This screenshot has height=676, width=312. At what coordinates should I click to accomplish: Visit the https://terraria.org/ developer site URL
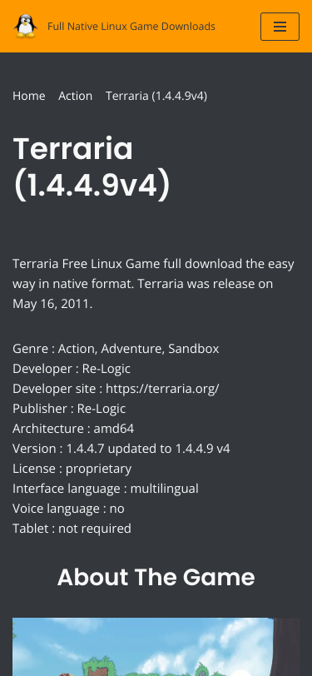(x=162, y=389)
